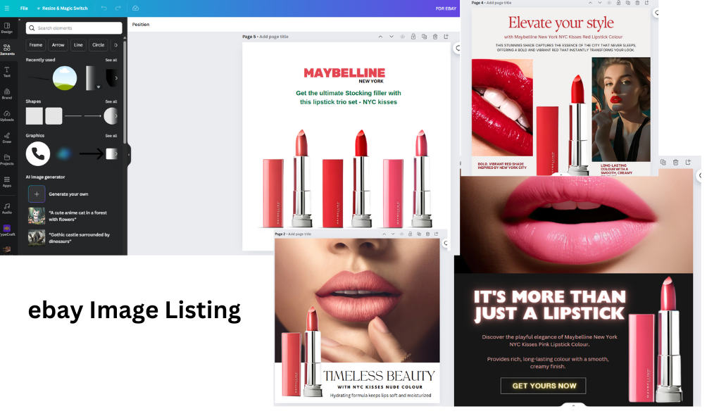Add the blue blur graphic
Image resolution: width=707 pixels, height=416 pixels.
pyautogui.click(x=64, y=154)
